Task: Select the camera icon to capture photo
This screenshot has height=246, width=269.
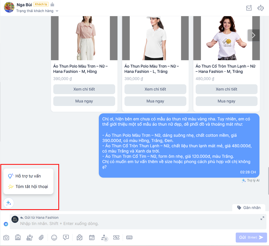Action: click(x=6, y=237)
